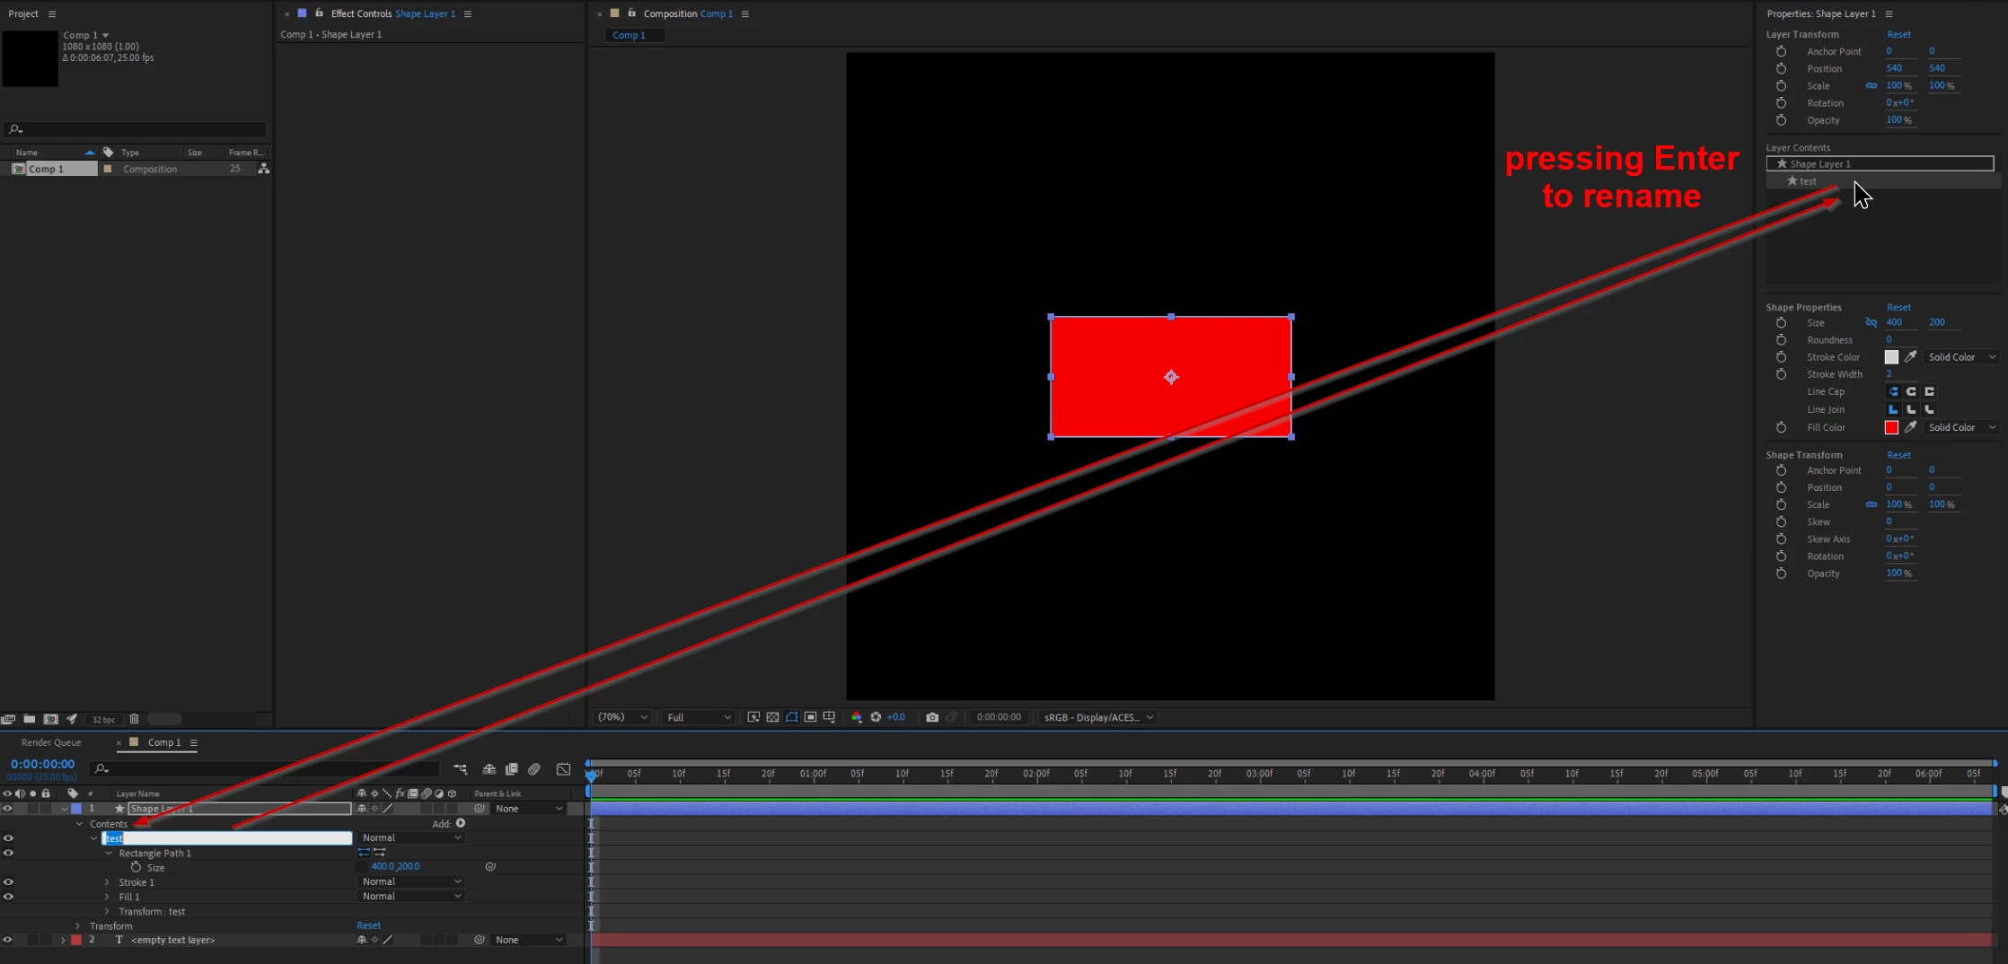Open Fill Color Solid Color dropdown
The image size is (2008, 964).
(x=1962, y=427)
